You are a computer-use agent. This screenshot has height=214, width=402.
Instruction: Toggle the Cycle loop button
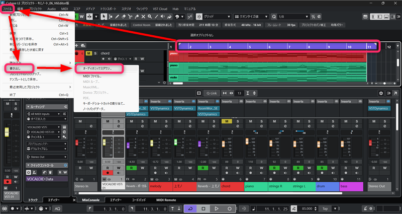click(190, 208)
